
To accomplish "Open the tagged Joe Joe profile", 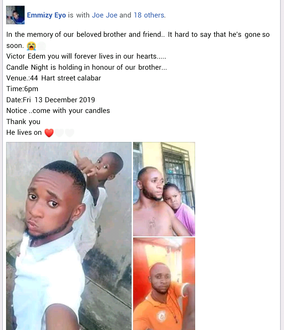I will [105, 15].
